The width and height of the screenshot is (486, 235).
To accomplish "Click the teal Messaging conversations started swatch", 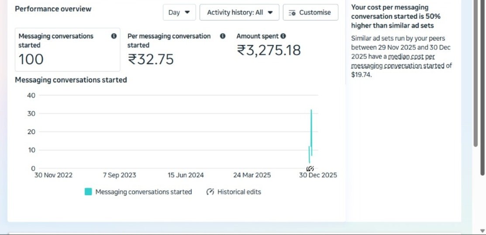I will [88, 192].
